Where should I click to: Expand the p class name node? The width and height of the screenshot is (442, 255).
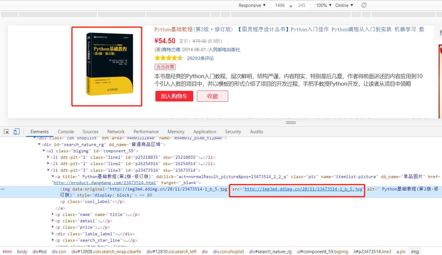tap(53, 214)
